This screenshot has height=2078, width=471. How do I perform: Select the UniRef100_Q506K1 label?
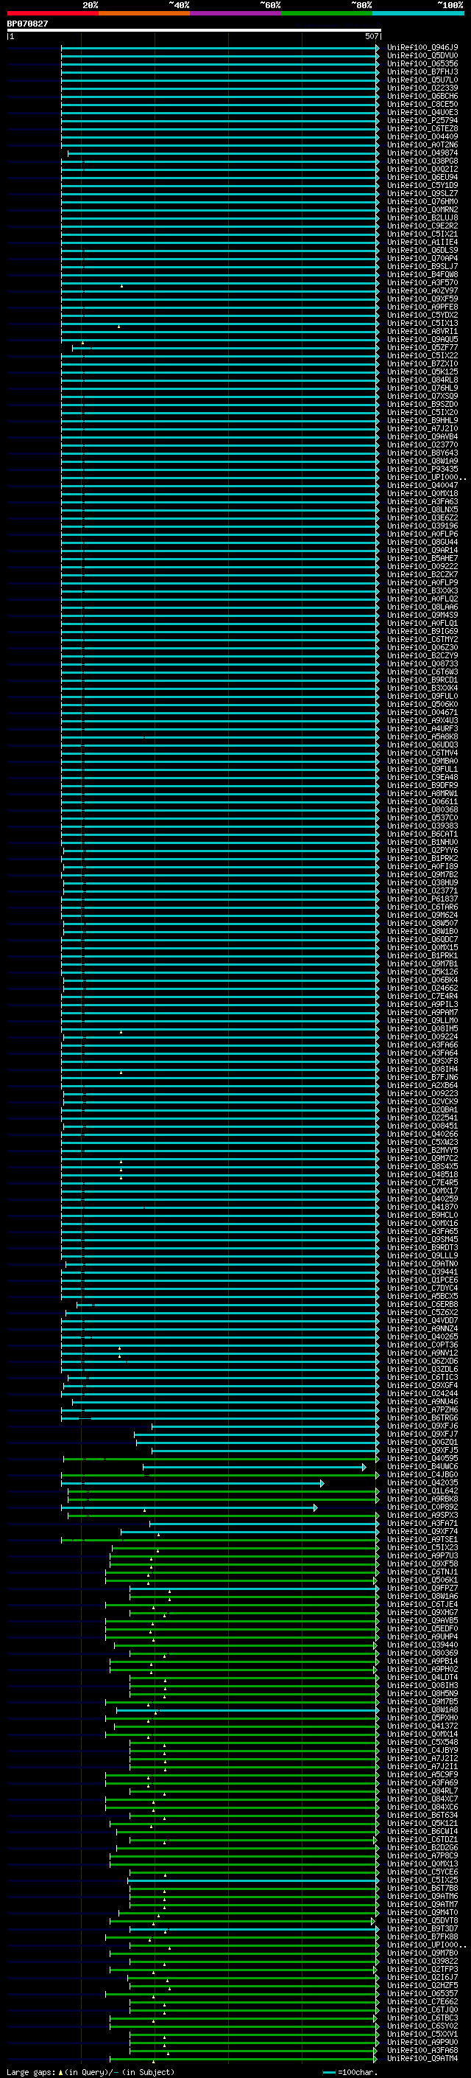[422, 1580]
